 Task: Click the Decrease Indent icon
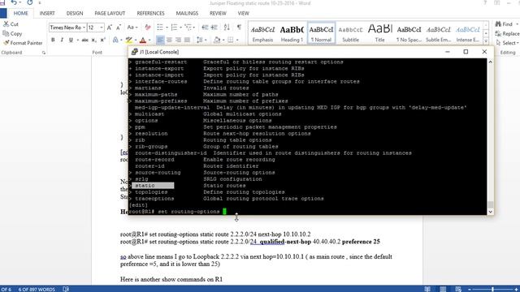click(x=205, y=28)
